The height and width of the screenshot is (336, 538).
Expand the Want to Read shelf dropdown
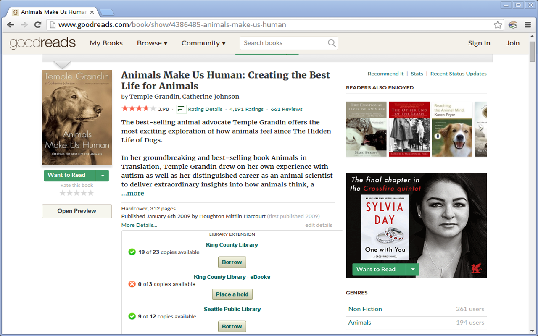click(x=103, y=176)
